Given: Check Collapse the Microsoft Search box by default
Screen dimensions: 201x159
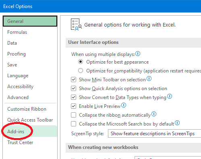Looking at the screenshot, I should pyautogui.click(x=74, y=124).
